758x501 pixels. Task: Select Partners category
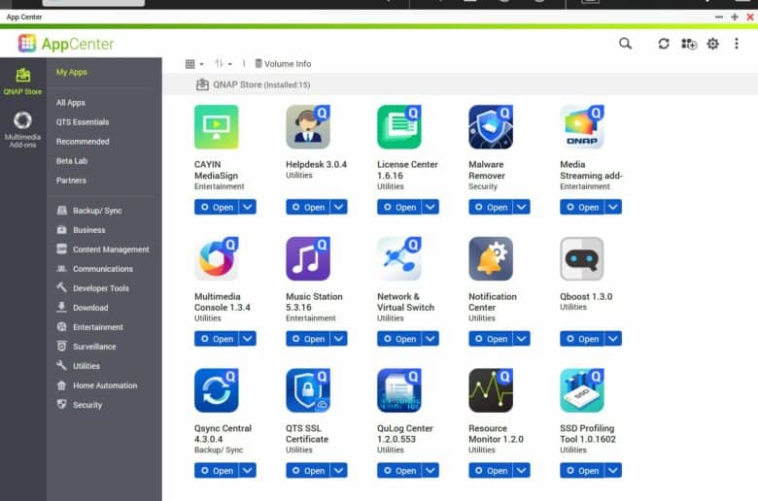(71, 181)
